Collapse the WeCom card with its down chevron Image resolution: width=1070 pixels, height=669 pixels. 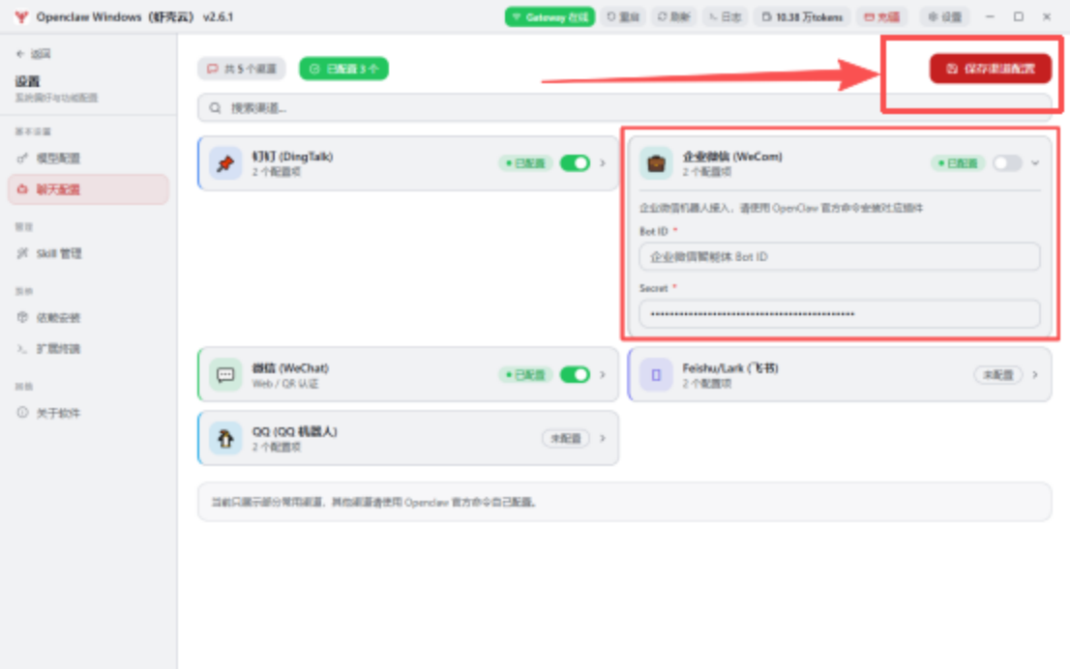pyautogui.click(x=1035, y=163)
